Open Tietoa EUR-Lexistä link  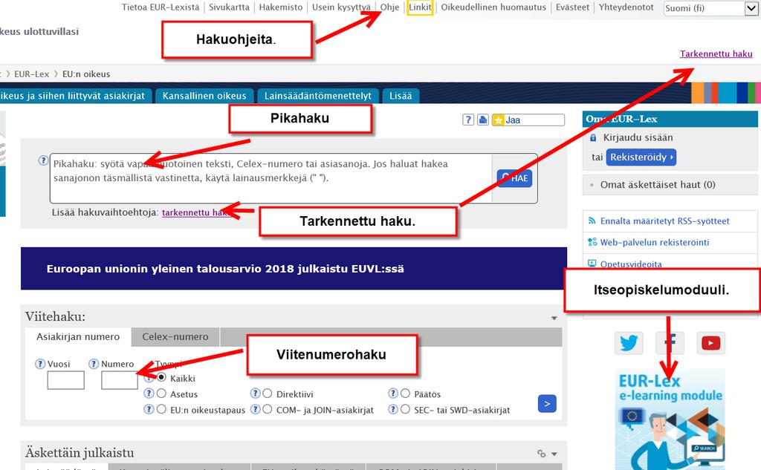coord(161,7)
